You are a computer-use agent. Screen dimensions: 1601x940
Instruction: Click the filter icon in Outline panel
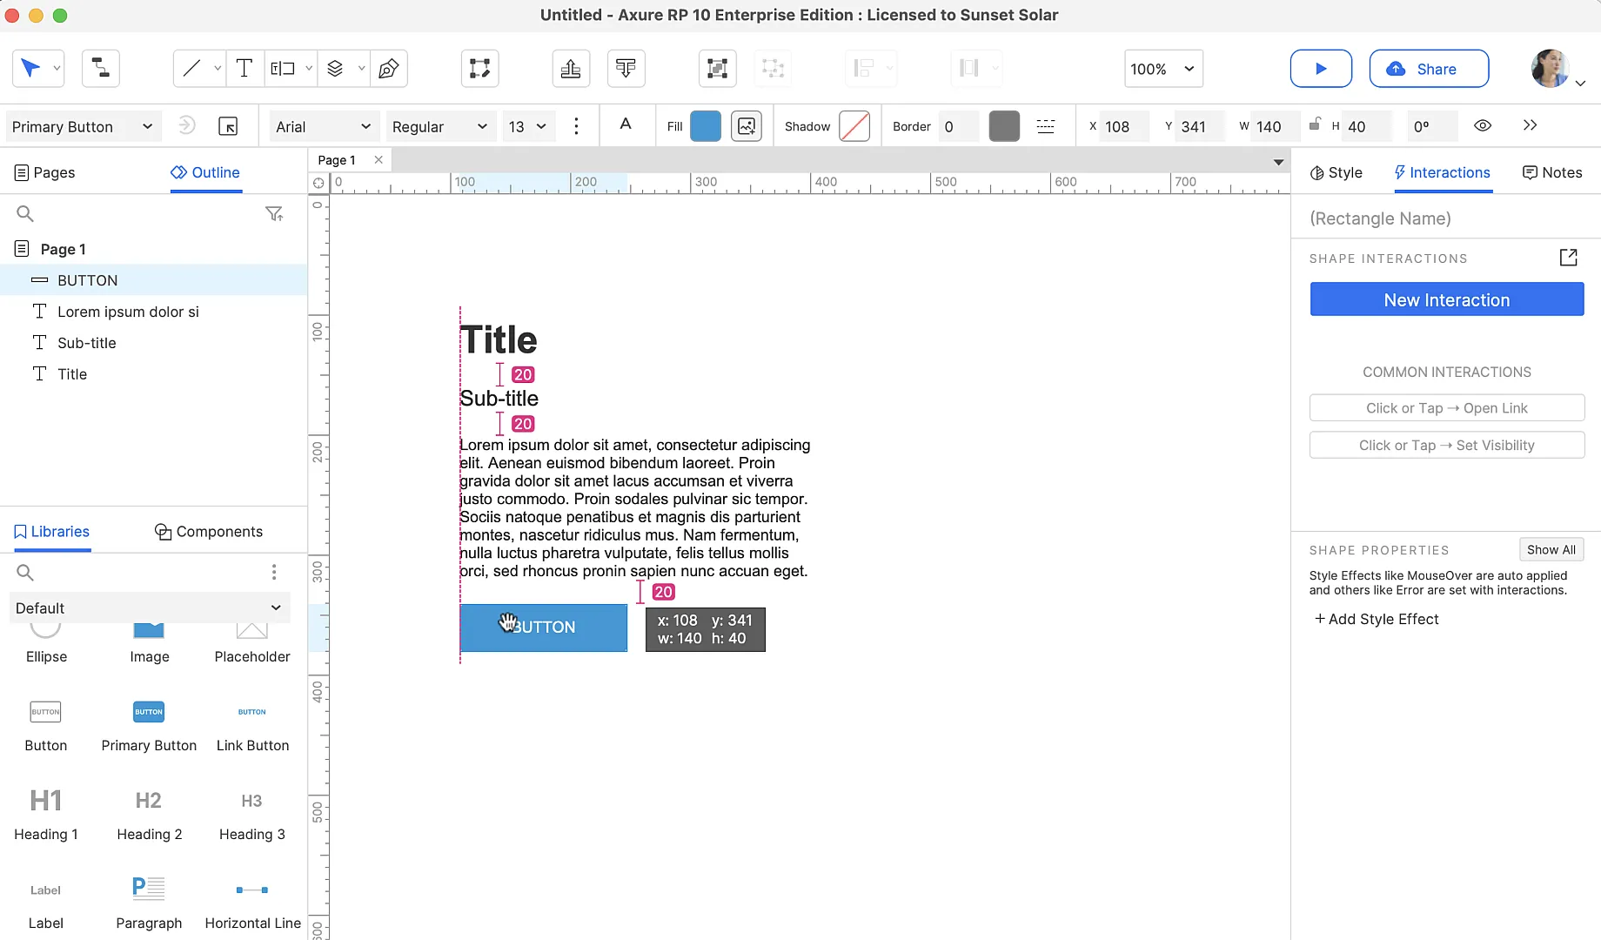(274, 214)
